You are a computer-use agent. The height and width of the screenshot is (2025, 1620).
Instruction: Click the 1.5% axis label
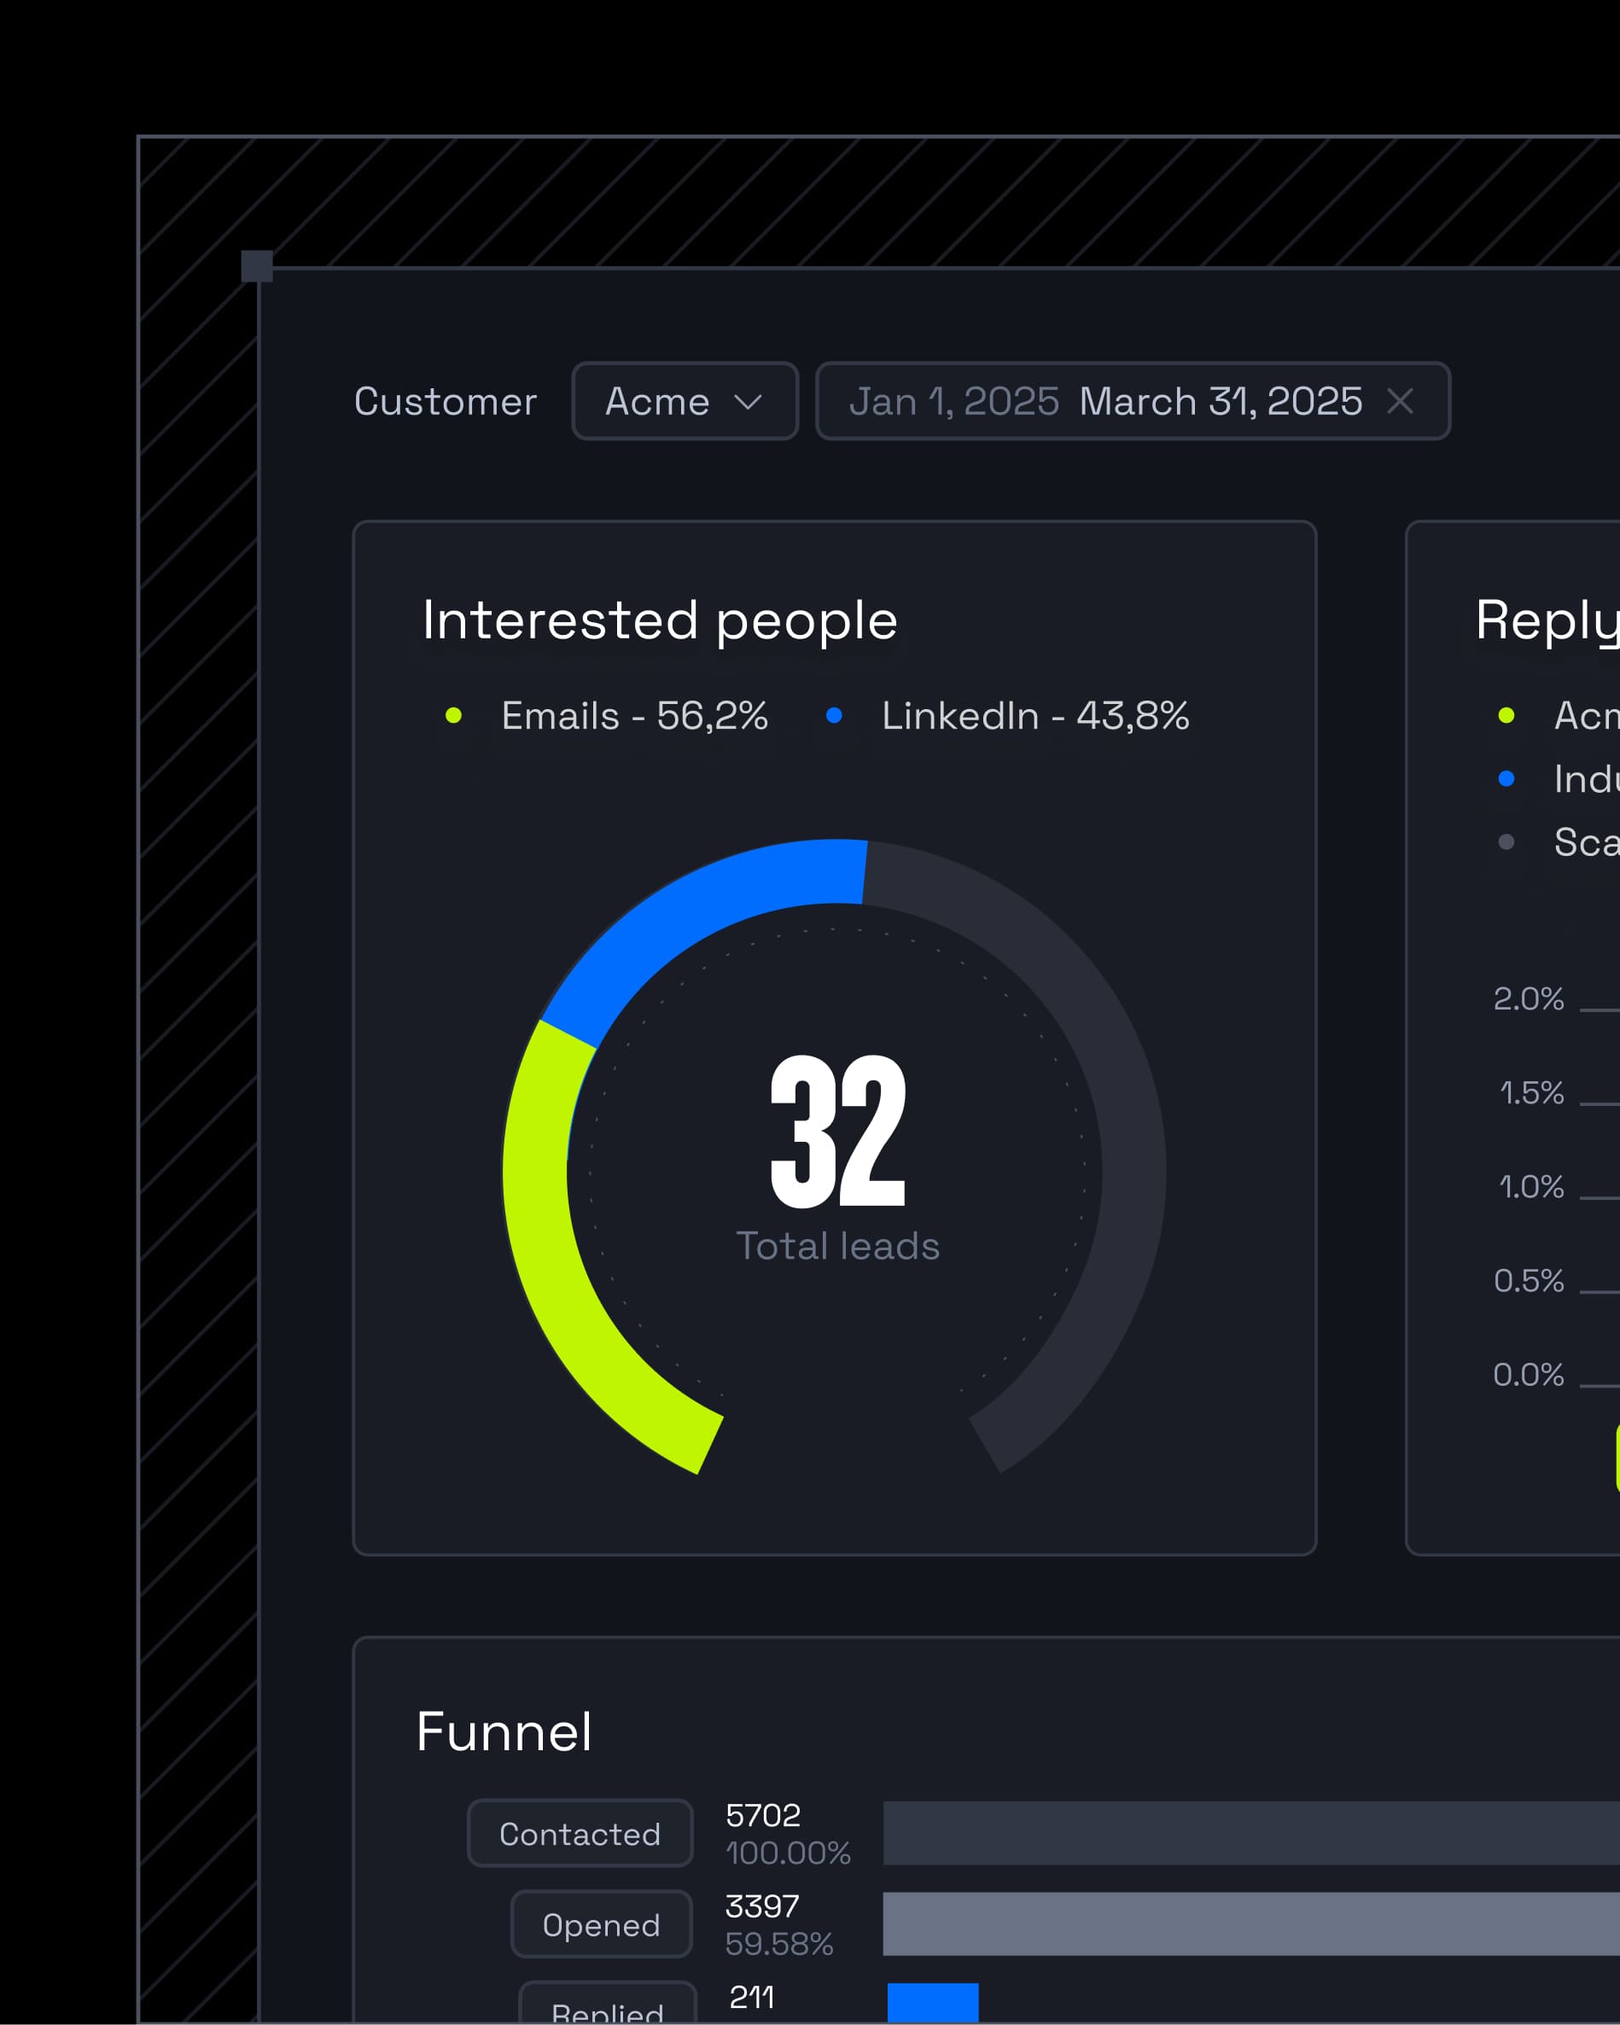point(1532,1092)
